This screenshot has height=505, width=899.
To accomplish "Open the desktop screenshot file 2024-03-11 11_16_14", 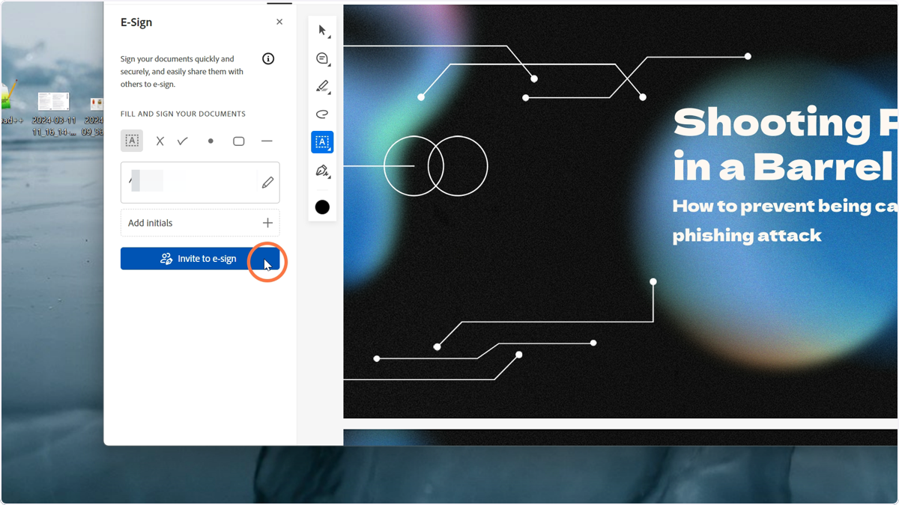I will [54, 114].
